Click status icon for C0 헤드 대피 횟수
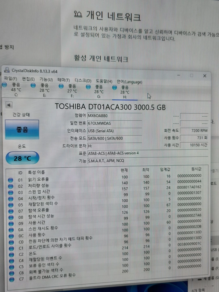This screenshot has height=292, width=219. 11,242
